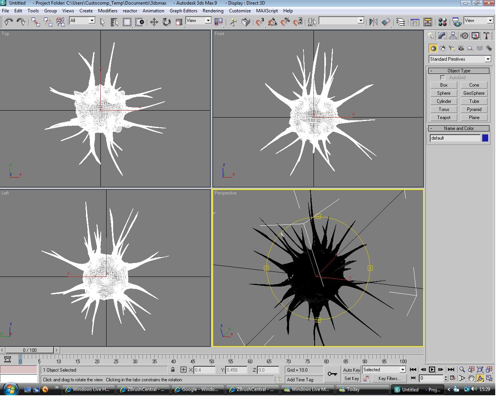Open the Layer Manager
The width and height of the screenshot is (496, 396).
point(401,22)
